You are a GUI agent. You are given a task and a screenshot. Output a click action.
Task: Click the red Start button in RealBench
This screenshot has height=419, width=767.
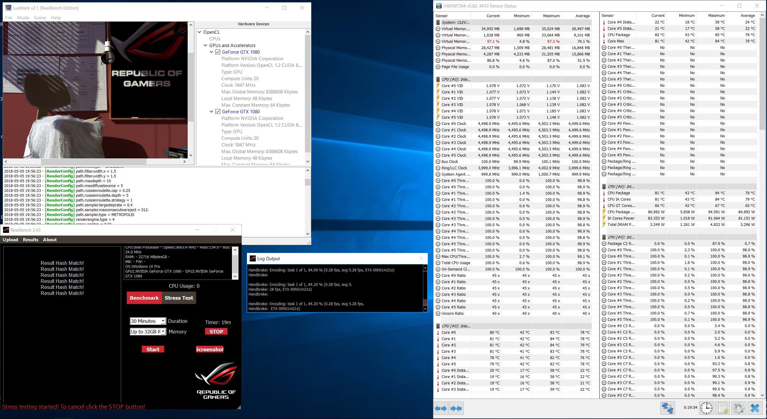pyautogui.click(x=153, y=349)
